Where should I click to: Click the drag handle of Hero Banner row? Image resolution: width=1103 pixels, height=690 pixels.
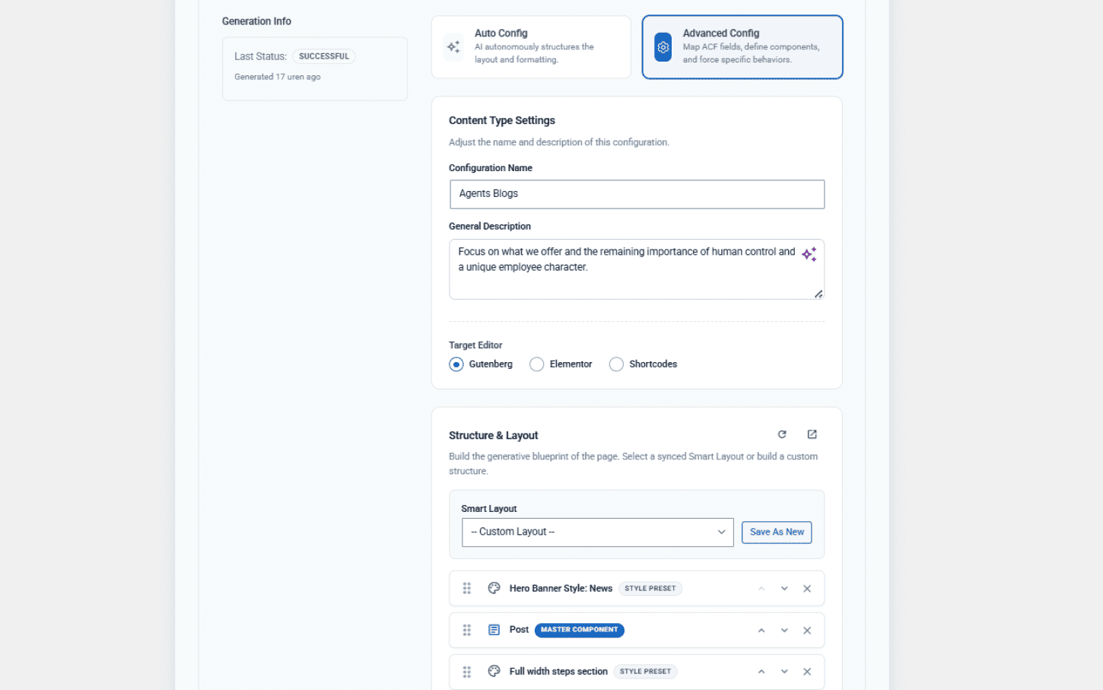click(467, 588)
